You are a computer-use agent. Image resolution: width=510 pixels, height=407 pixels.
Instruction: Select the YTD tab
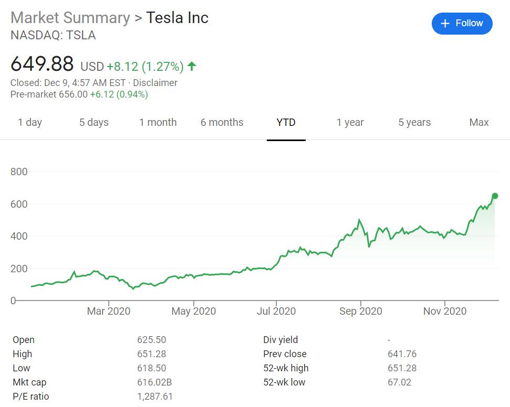(x=286, y=122)
